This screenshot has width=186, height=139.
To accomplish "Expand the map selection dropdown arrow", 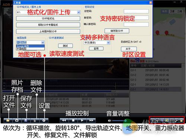I will (x=43, y=42).
